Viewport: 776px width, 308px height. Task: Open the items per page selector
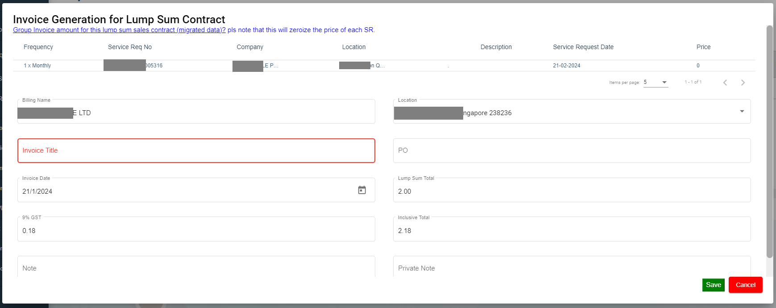656,83
